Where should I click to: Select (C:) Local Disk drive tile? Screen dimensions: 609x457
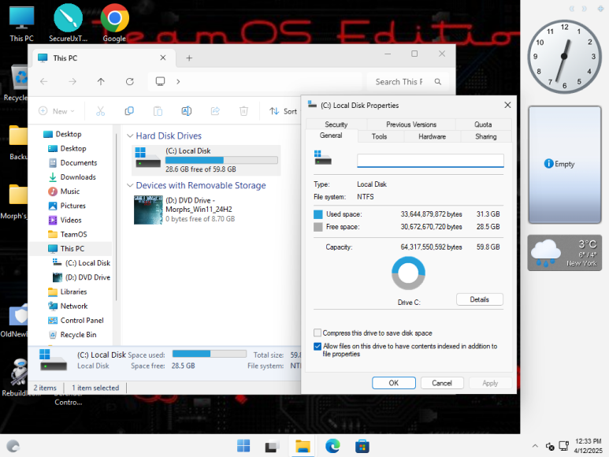coord(206,160)
